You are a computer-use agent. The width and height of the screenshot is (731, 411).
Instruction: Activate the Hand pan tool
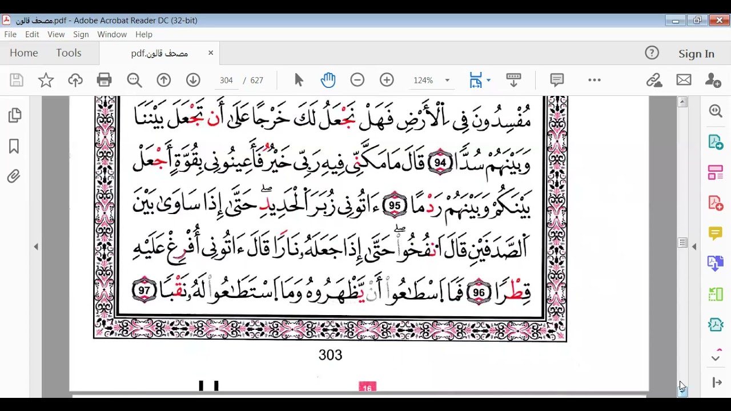point(328,80)
